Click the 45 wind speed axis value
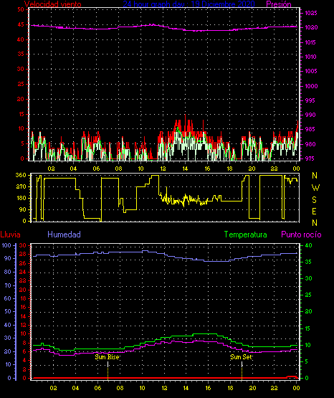The width and height of the screenshot is (334, 398). pyautogui.click(x=21, y=24)
